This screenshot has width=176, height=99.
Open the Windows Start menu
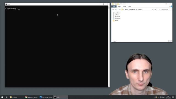pos(2,97)
